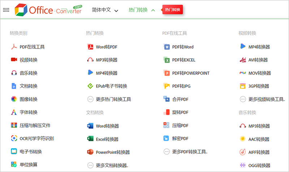Click the 压缩PDF compress icon

167,125
